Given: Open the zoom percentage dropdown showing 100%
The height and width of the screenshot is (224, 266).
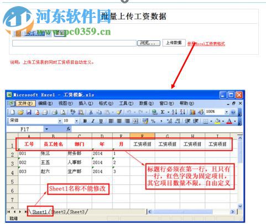Looking at the screenshot, I should [227, 112].
